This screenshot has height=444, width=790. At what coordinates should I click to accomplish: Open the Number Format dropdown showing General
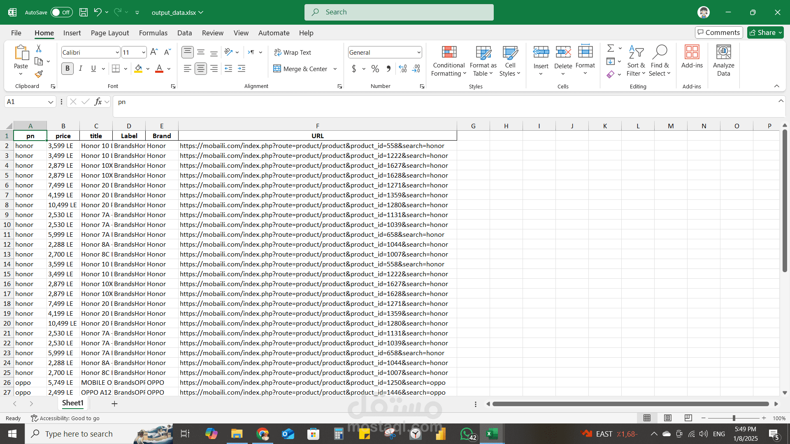pyautogui.click(x=418, y=52)
